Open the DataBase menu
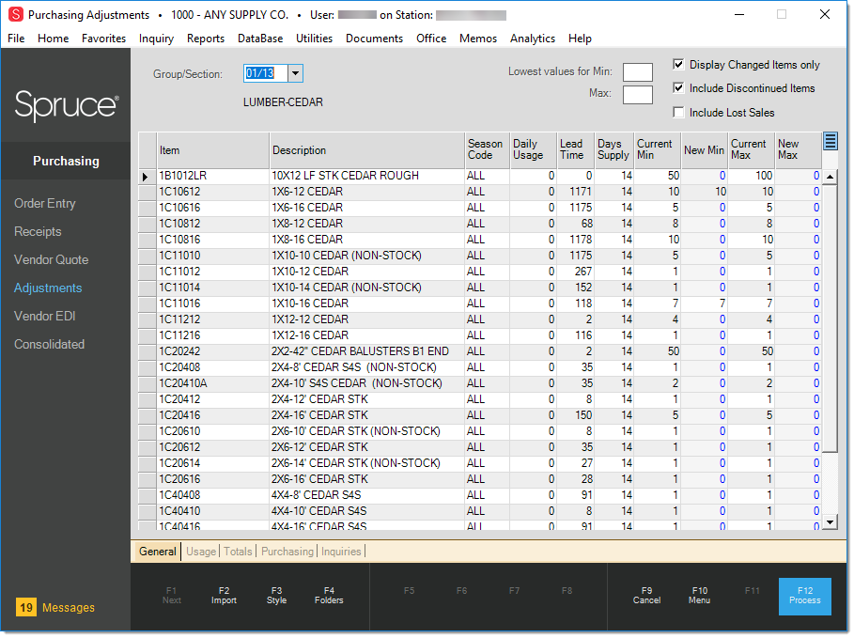This screenshot has width=854, height=638. [260, 39]
